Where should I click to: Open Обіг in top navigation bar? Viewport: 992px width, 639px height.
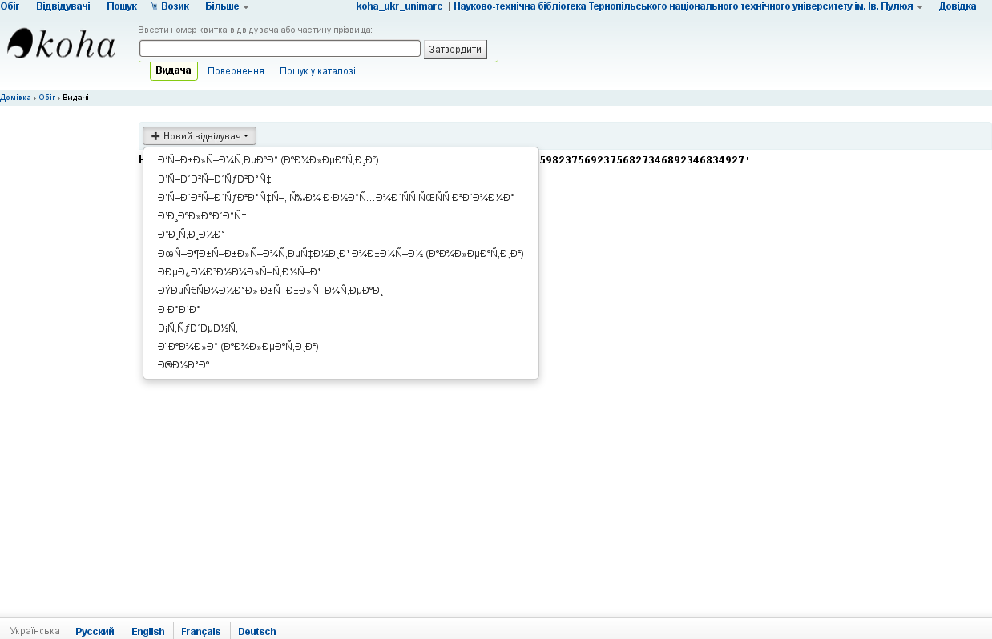click(x=10, y=6)
